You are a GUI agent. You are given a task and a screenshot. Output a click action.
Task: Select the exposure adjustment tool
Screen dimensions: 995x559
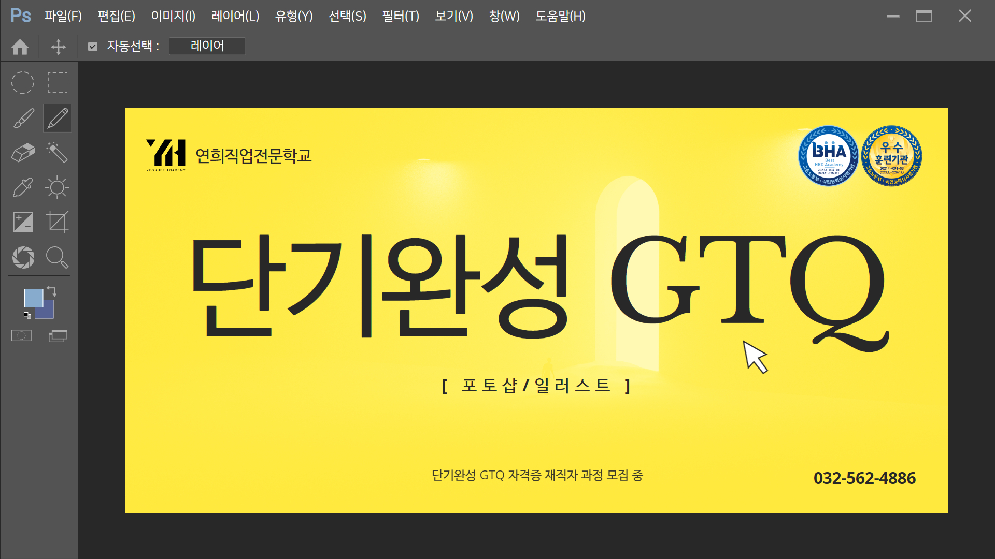[22, 222]
